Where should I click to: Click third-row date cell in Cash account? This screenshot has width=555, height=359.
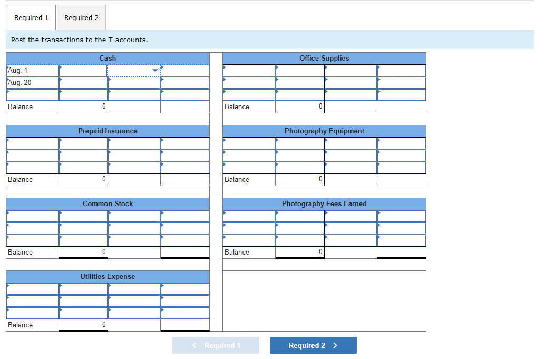tap(33, 94)
